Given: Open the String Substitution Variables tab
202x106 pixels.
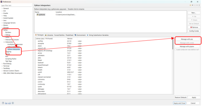Looking at the screenshot, I should (98, 35).
